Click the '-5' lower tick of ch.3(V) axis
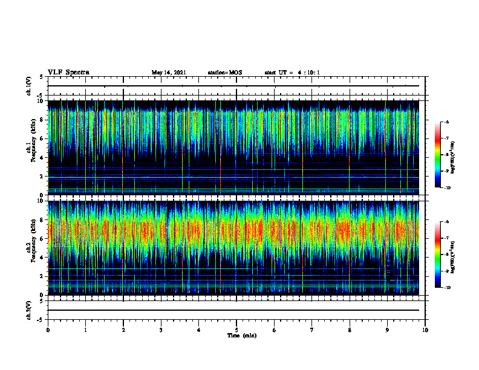Viewport: 479px width, 370px height. point(41,320)
